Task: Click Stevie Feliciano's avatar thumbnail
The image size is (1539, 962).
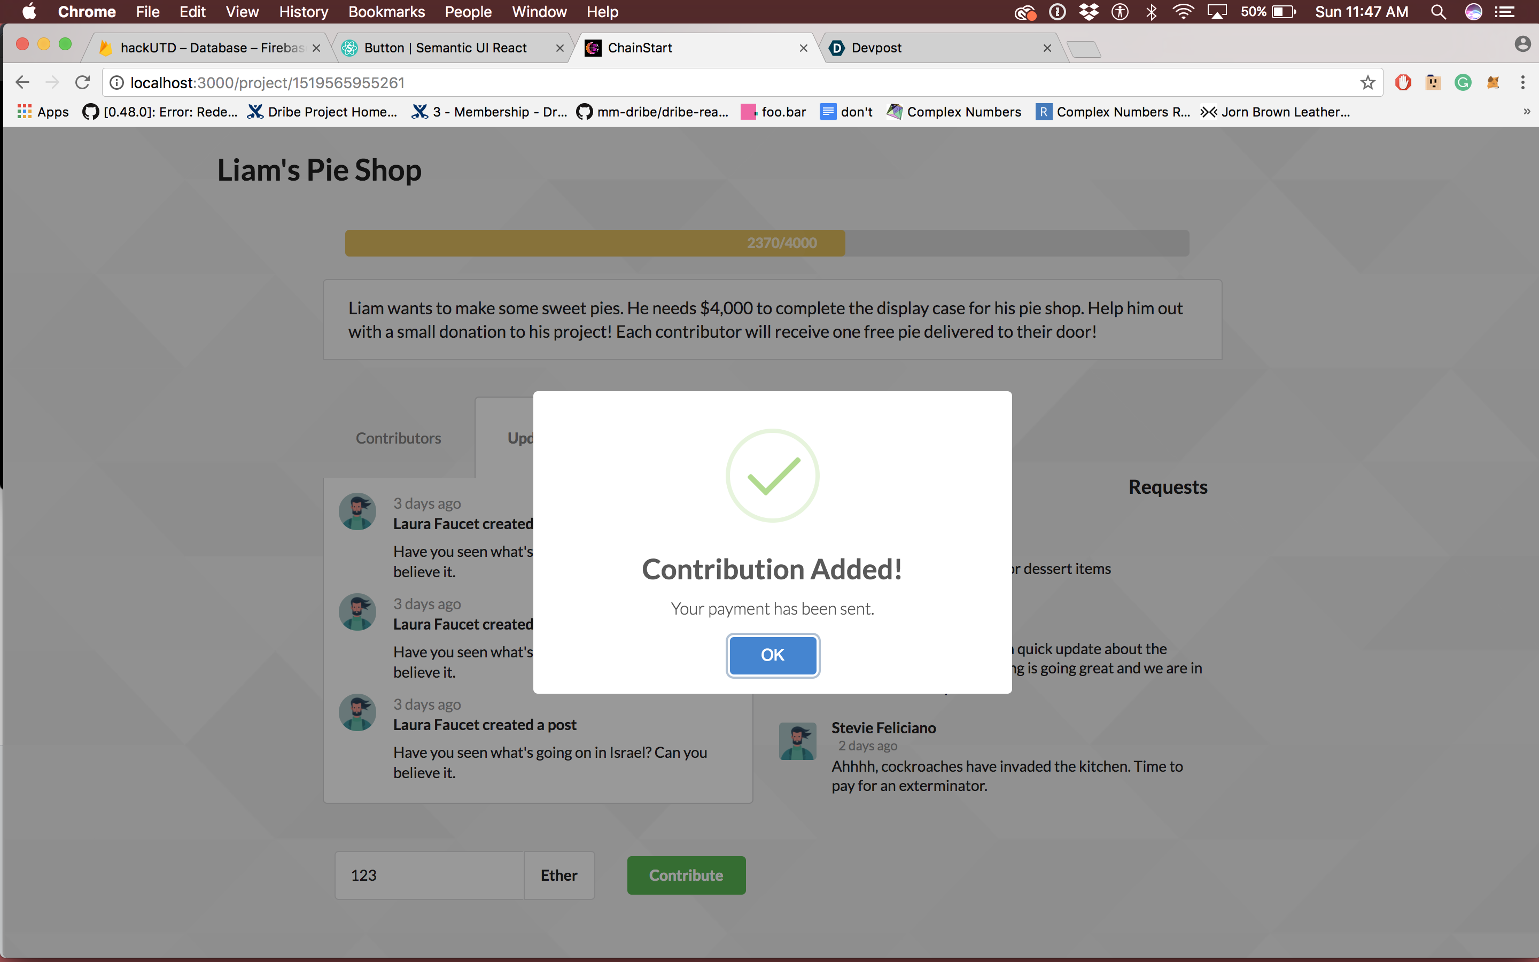Action: [797, 741]
